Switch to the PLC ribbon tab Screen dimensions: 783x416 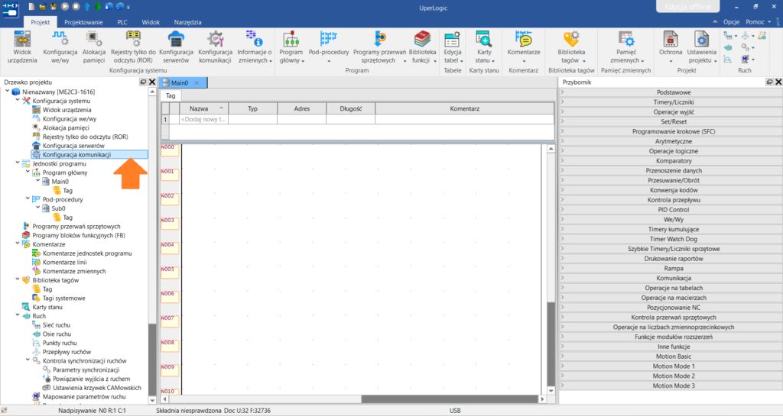(122, 22)
